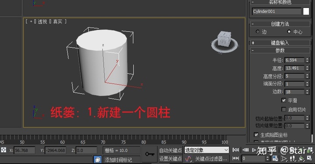315x164 pixels.
Task: Collapse the 参数 rollout
Action: 280,50
